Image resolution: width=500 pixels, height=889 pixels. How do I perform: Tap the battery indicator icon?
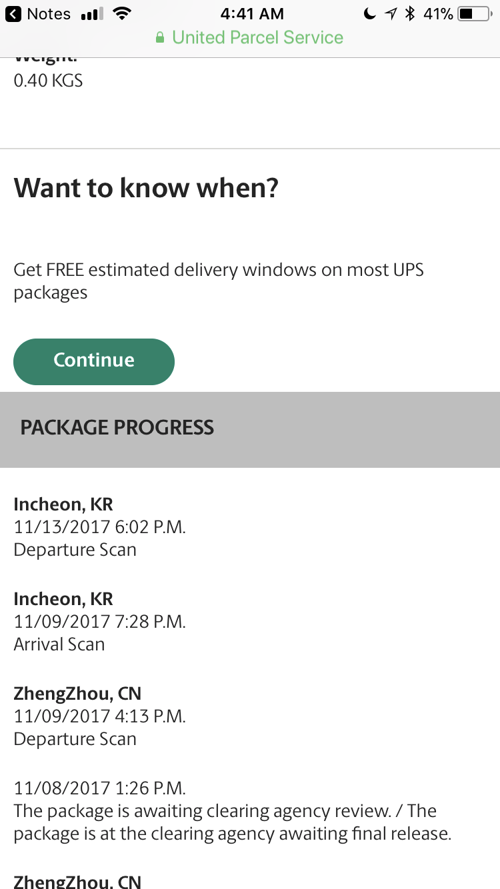point(475,14)
